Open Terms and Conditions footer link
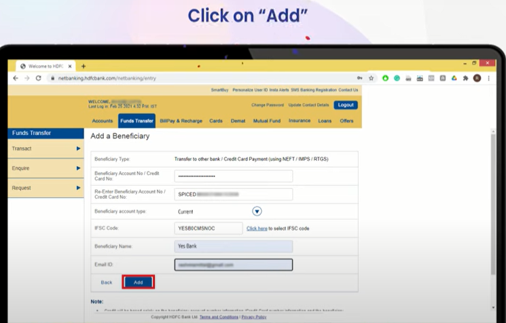This screenshot has height=323, width=506. (x=219, y=317)
